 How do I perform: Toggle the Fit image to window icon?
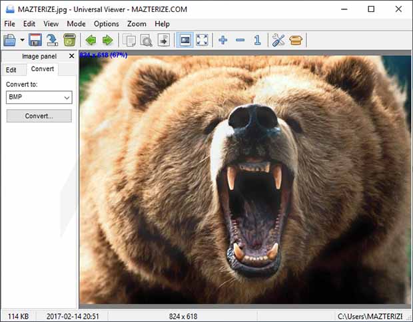[185, 40]
